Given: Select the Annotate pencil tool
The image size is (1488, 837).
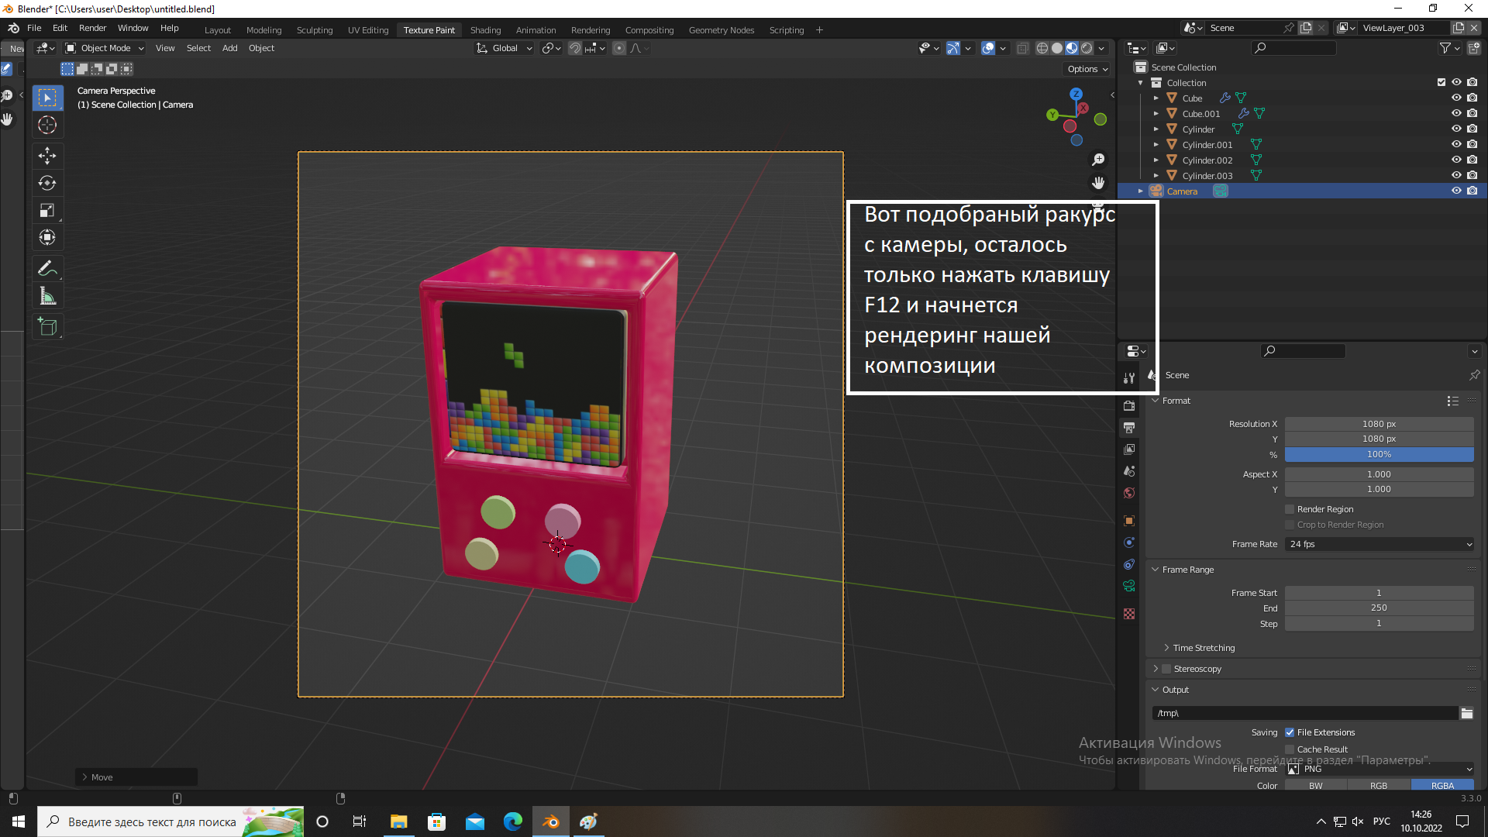Looking at the screenshot, I should tap(47, 268).
